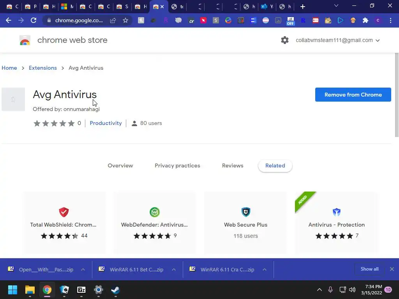Image resolution: width=399 pixels, height=299 pixels.
Task: Share this page icon in address bar
Action: pos(113,20)
